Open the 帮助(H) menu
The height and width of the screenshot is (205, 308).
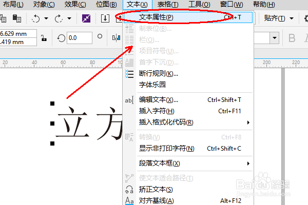(264, 4)
